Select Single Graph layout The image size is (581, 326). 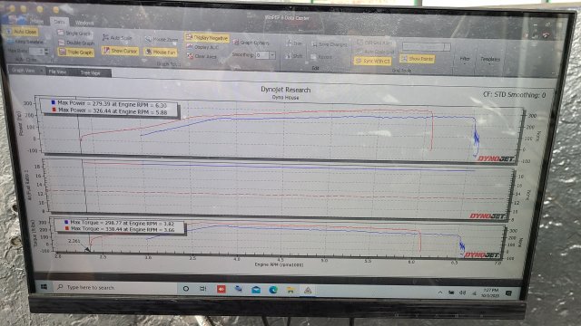[74, 34]
